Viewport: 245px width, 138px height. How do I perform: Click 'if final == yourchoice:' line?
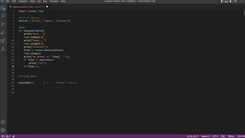[39, 60]
